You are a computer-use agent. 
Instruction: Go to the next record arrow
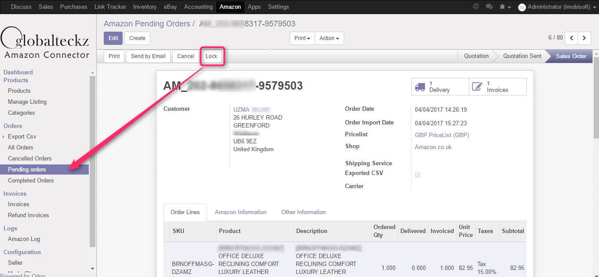click(584, 38)
